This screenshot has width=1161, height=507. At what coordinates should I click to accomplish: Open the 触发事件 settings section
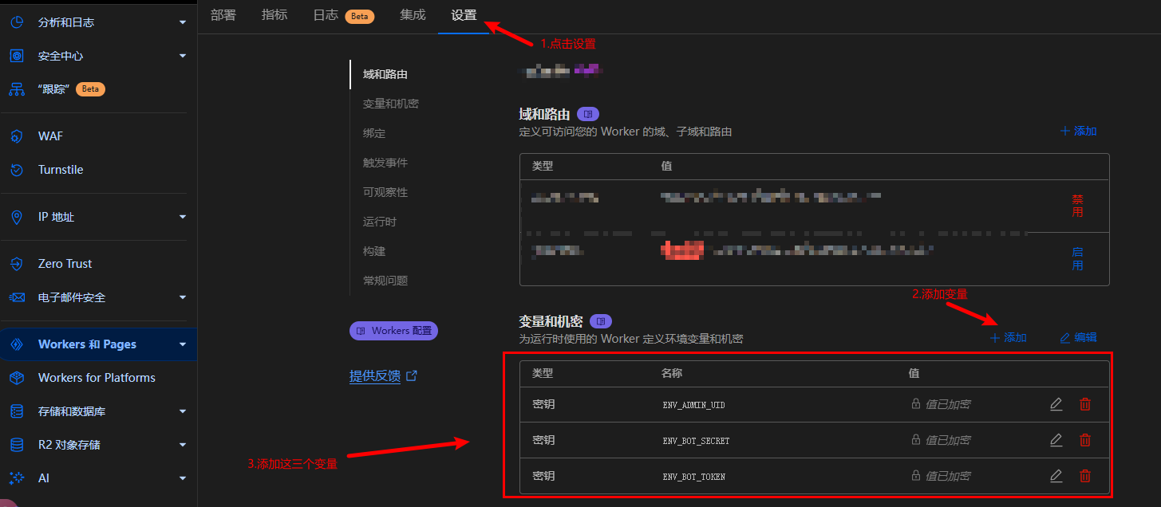coord(385,163)
